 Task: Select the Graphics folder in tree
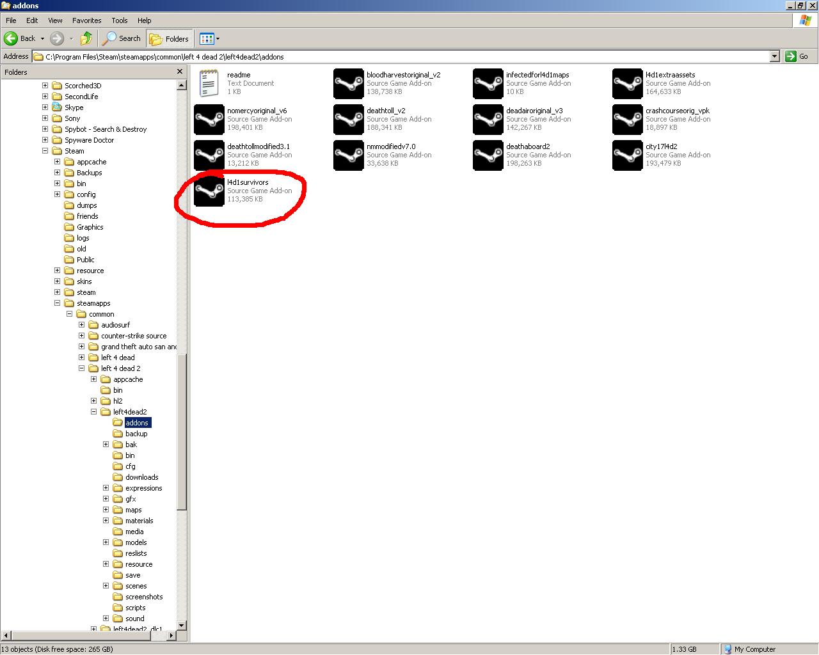(90, 227)
